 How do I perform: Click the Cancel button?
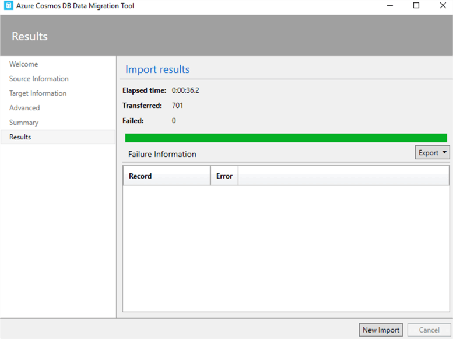(x=429, y=330)
